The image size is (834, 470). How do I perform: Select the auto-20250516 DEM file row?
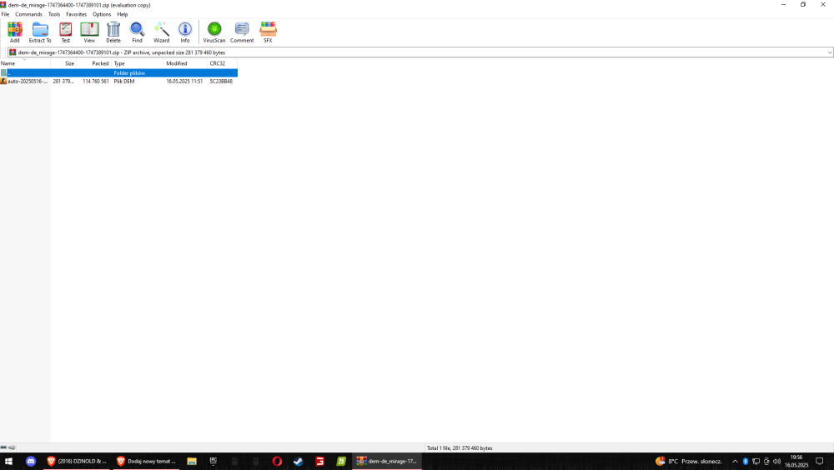tap(118, 82)
